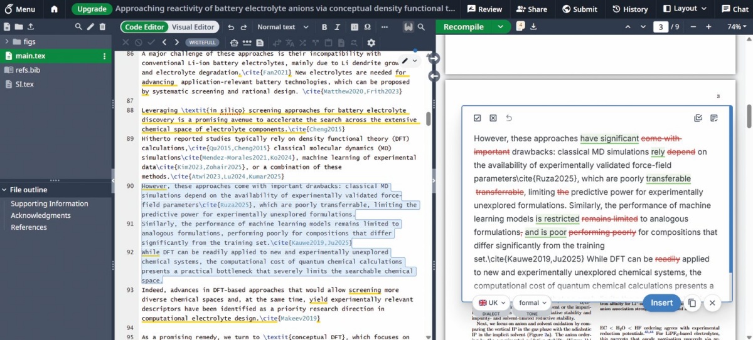Click the upload file icon
Viewport: 753px width, 340px height.
tap(31, 27)
